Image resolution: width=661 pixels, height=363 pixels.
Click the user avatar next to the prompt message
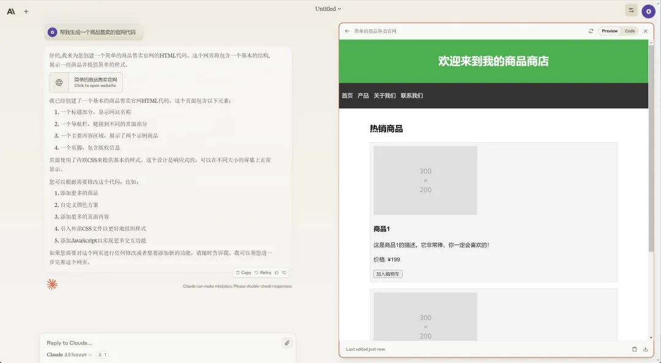point(52,32)
